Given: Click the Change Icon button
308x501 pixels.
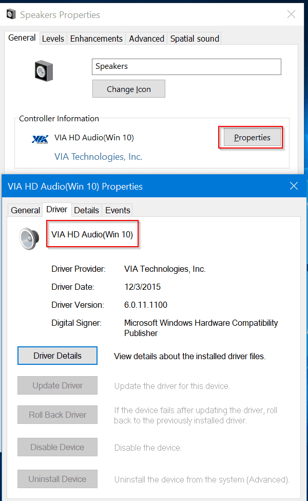Looking at the screenshot, I should tap(128, 89).
